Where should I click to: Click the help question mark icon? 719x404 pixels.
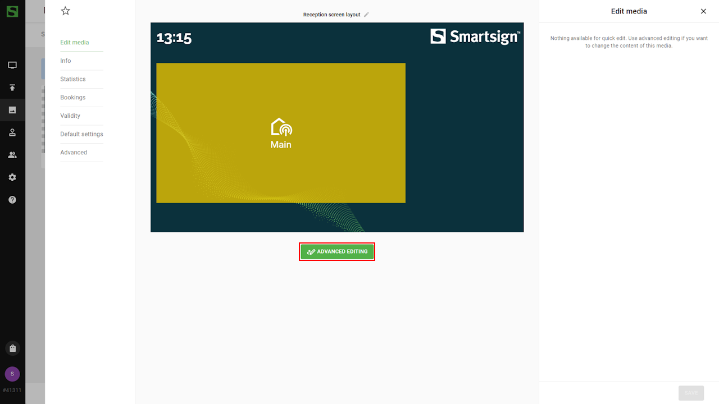[x=12, y=200]
